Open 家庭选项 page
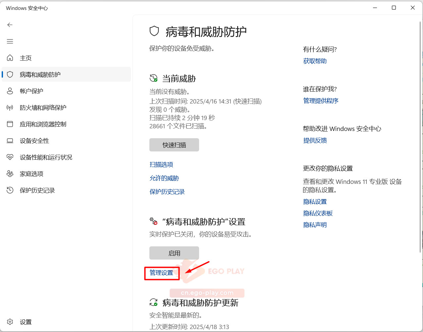The height and width of the screenshot is (332, 423). [66, 174]
